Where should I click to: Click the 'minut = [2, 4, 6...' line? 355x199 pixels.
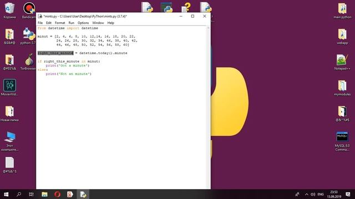pyautogui.click(x=87, y=36)
